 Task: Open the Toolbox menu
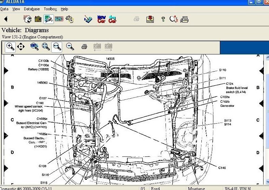click(50, 9)
